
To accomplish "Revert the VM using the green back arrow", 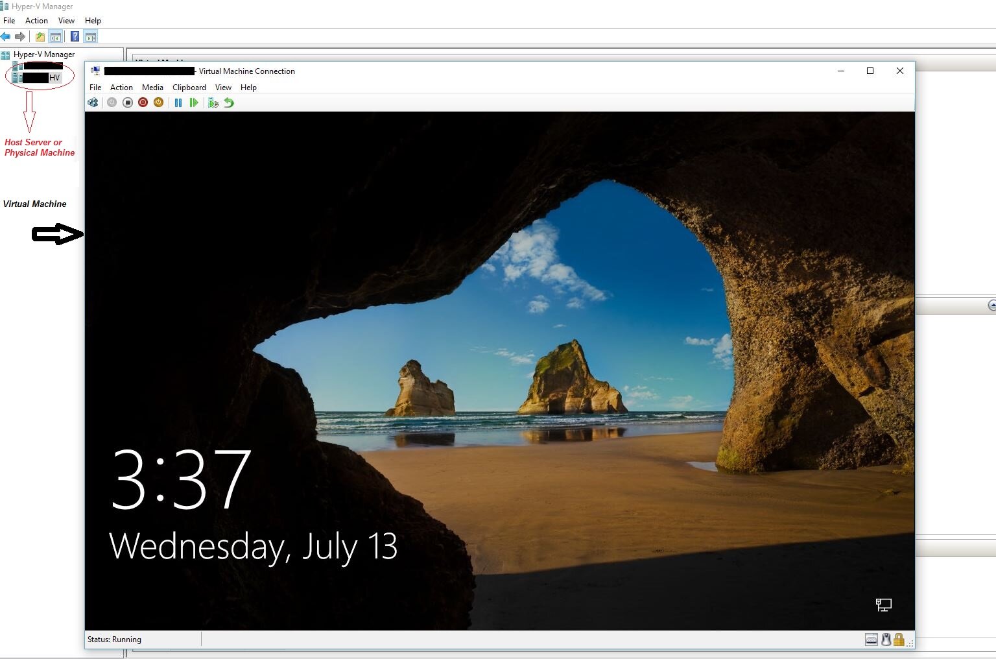I will pyautogui.click(x=229, y=102).
